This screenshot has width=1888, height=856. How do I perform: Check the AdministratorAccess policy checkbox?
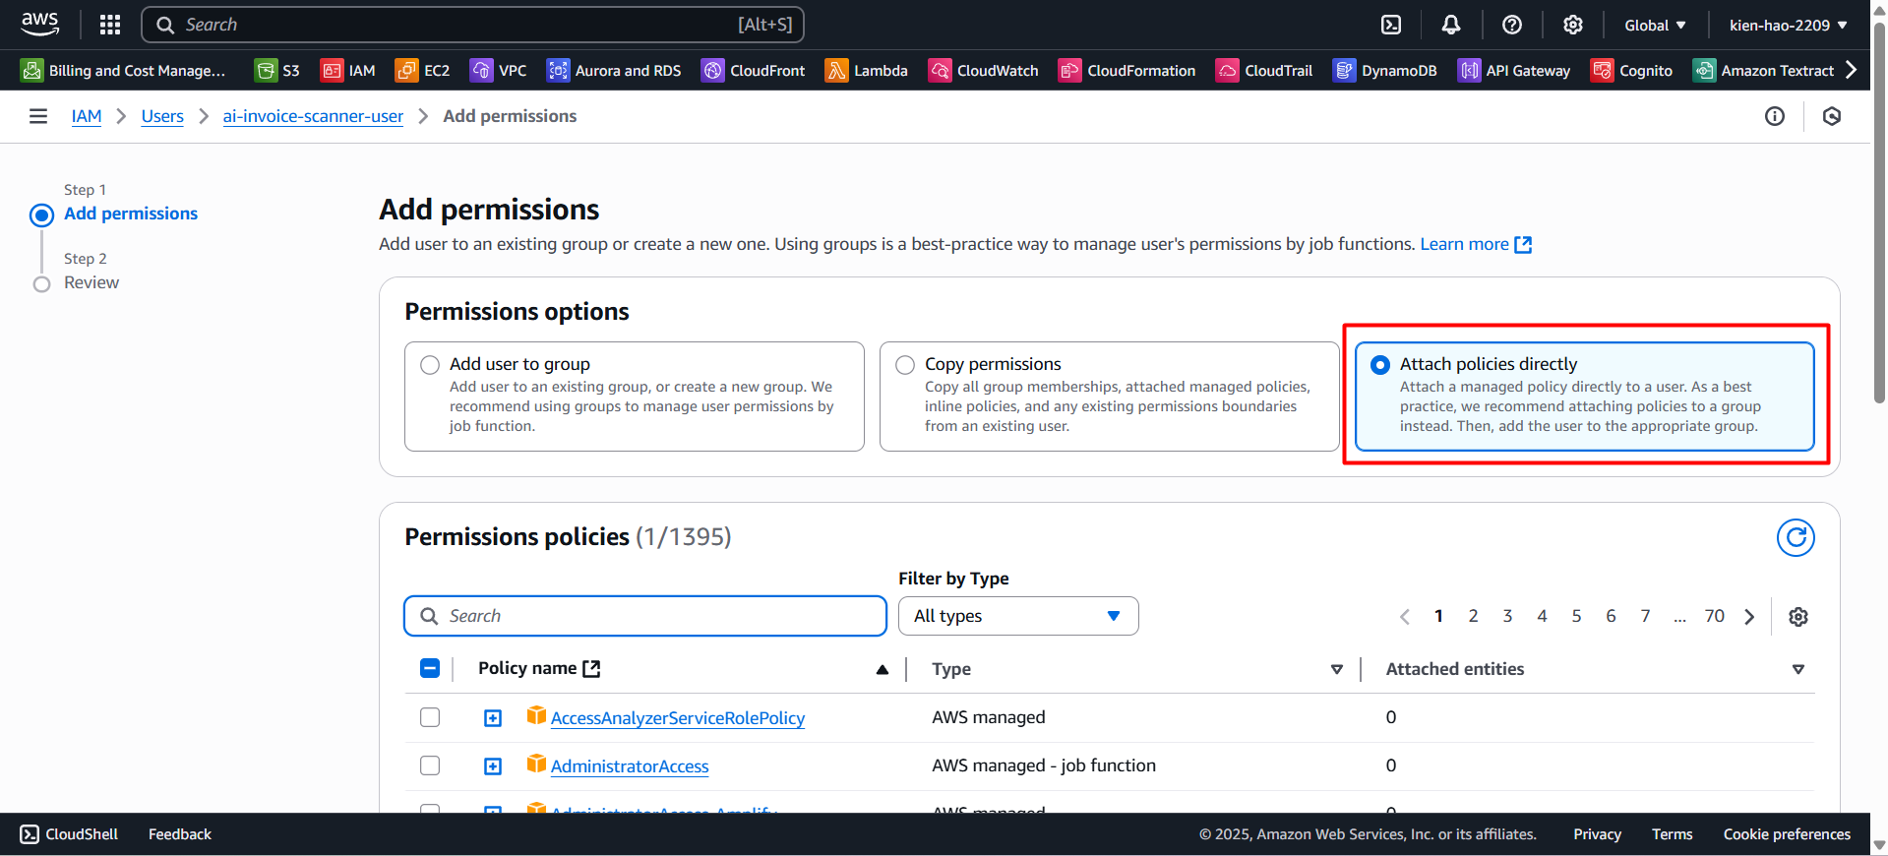point(430,765)
